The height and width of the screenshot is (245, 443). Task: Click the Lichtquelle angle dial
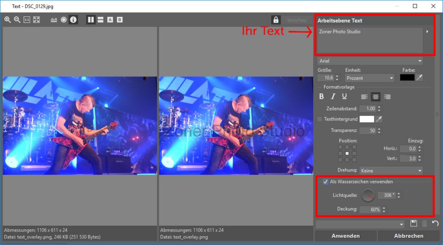[368, 195]
